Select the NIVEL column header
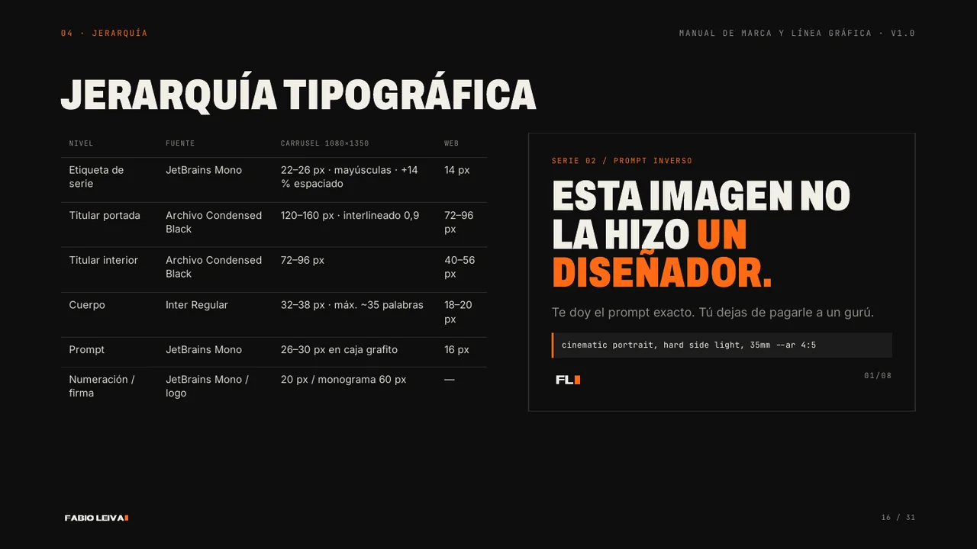This screenshot has width=977, height=549. point(81,143)
